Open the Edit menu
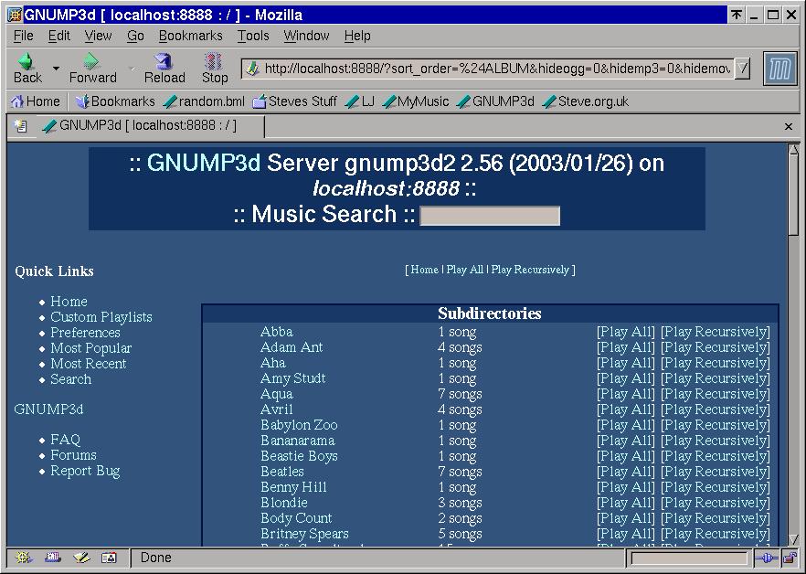806x574 pixels. click(x=59, y=36)
